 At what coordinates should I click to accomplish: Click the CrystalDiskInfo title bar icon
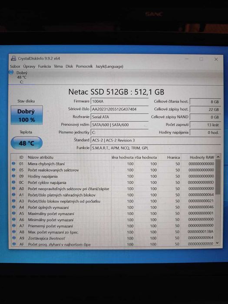point(13,58)
